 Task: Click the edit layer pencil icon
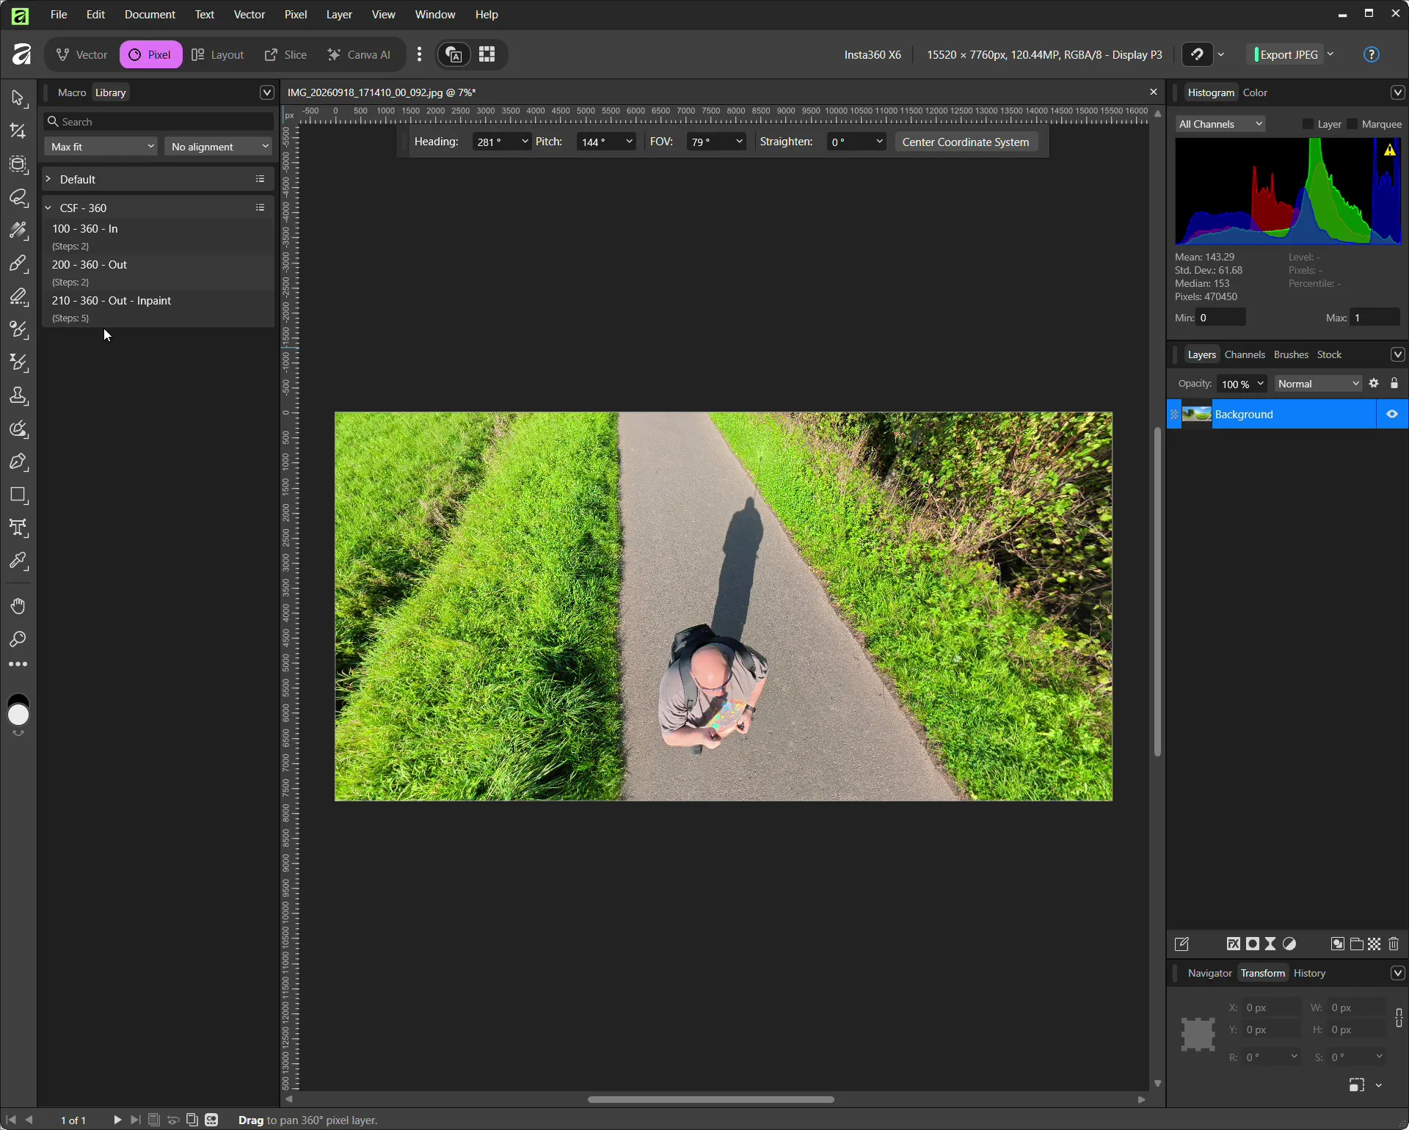1182,944
